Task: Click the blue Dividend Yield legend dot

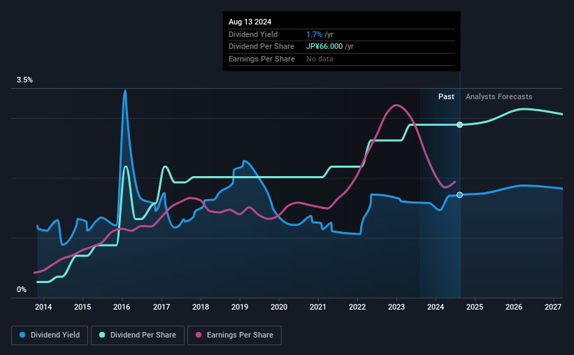Action: 22,335
